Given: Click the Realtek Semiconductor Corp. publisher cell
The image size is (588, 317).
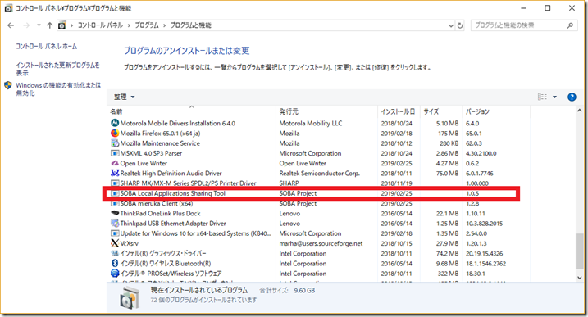Looking at the screenshot, I should 320,173.
